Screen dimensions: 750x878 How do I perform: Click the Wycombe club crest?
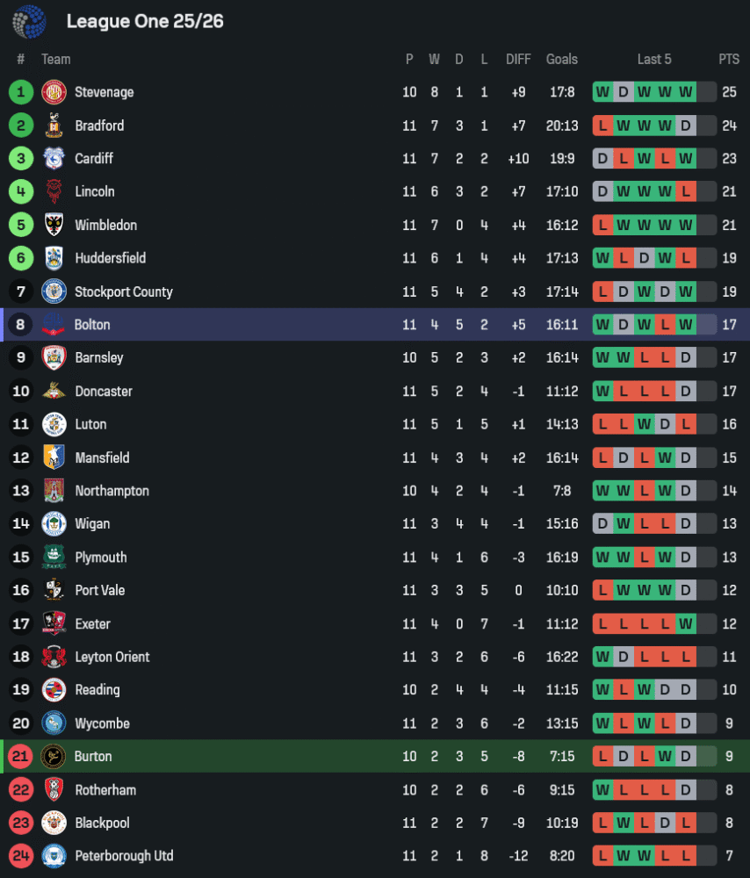[54, 723]
